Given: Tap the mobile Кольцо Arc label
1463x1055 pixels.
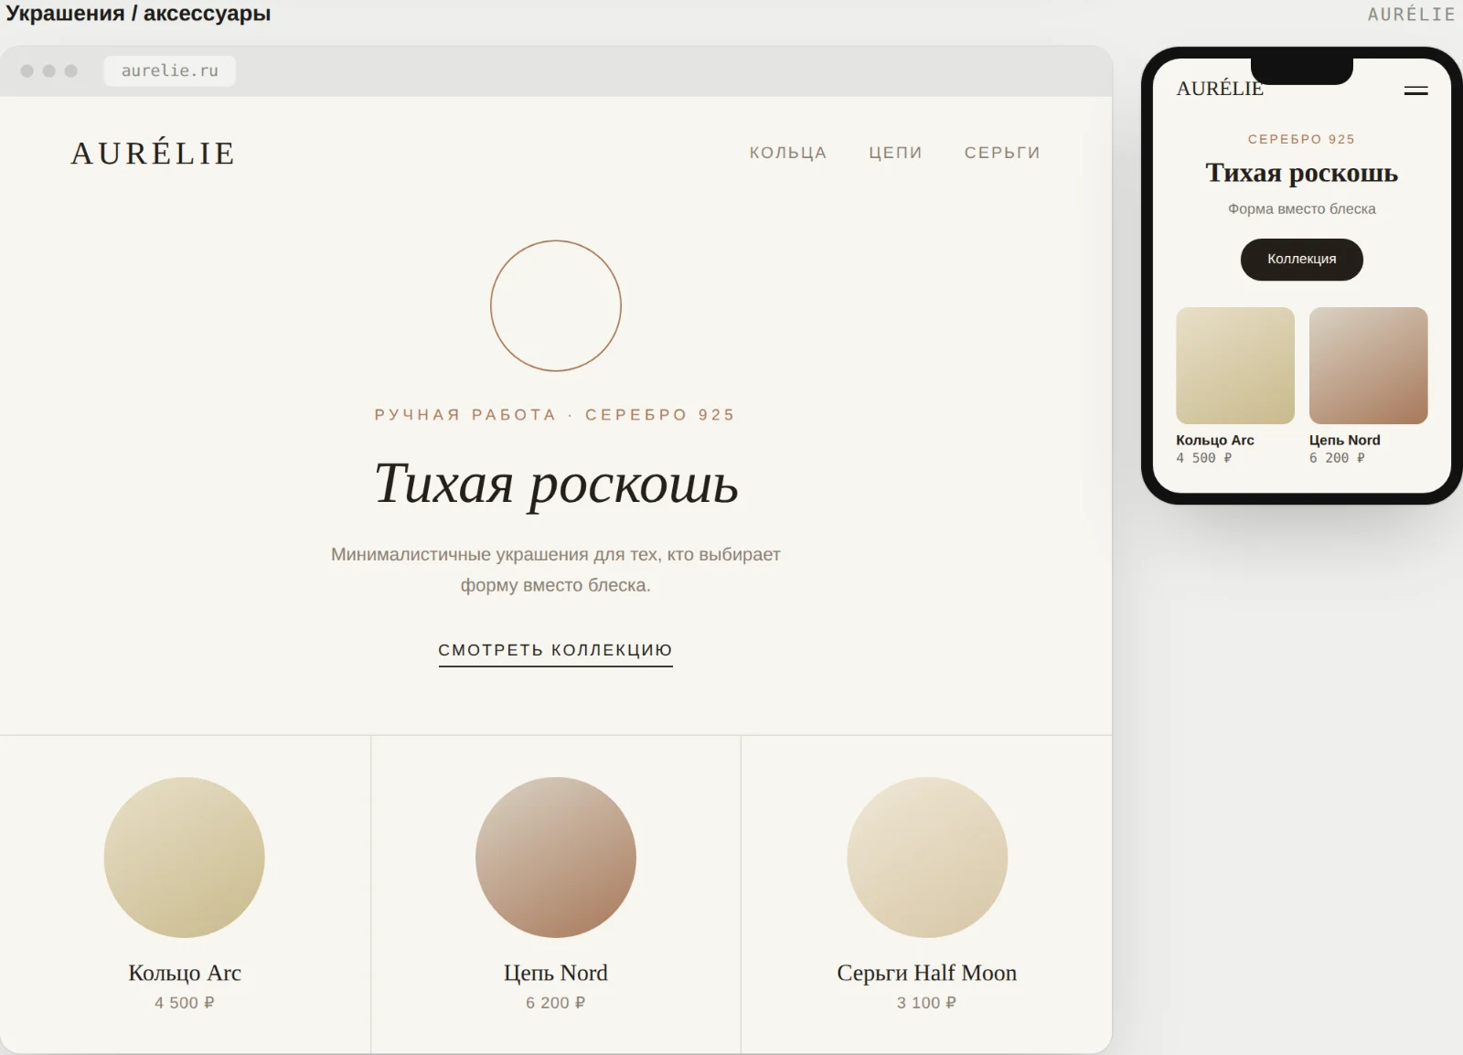Looking at the screenshot, I should 1214,440.
